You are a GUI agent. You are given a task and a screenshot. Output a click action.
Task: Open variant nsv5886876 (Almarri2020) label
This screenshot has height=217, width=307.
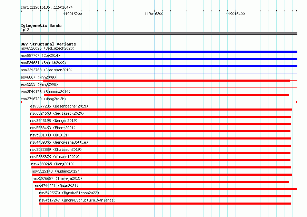tap(55, 157)
